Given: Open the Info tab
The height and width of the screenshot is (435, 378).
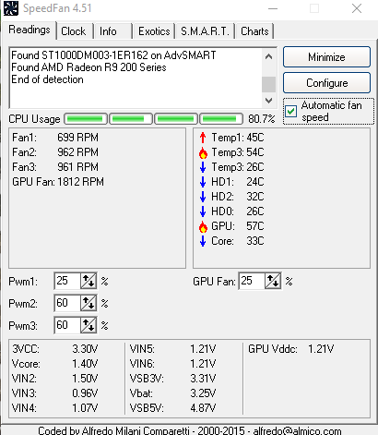Looking at the screenshot, I should tap(112, 31).
